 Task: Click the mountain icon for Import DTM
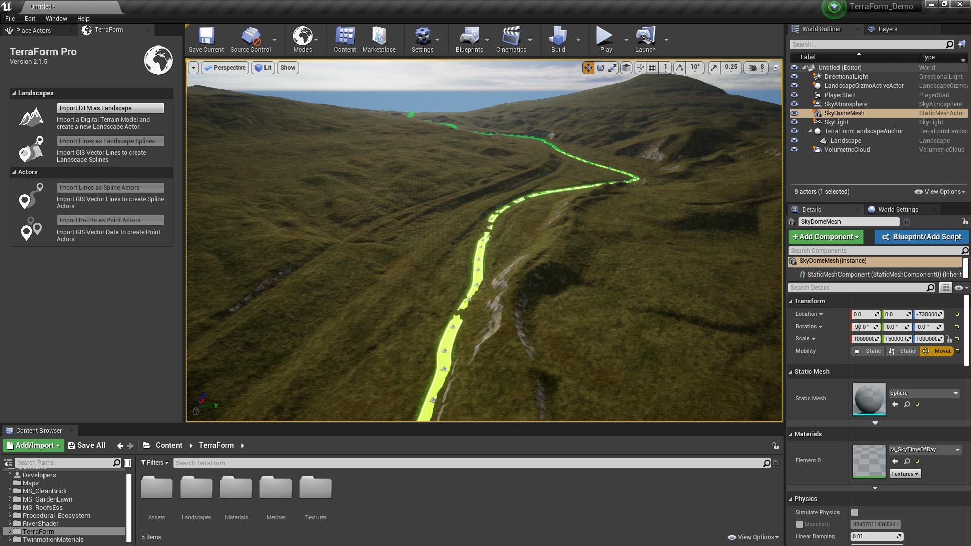31,117
